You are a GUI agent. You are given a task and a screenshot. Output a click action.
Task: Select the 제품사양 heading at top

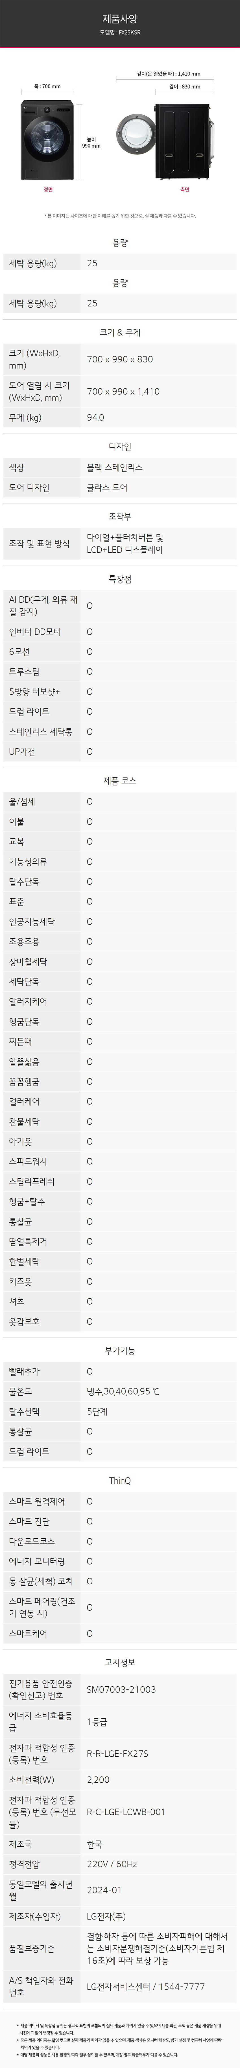pyautogui.click(x=120, y=18)
